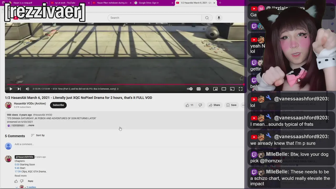Switch to miniplayer mode
Image resolution: width=336 pixels, height=189 pixels.
tap(216, 89)
